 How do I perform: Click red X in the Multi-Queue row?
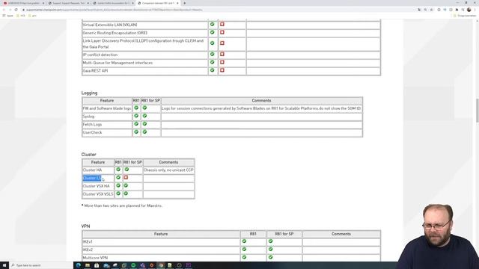[222, 62]
